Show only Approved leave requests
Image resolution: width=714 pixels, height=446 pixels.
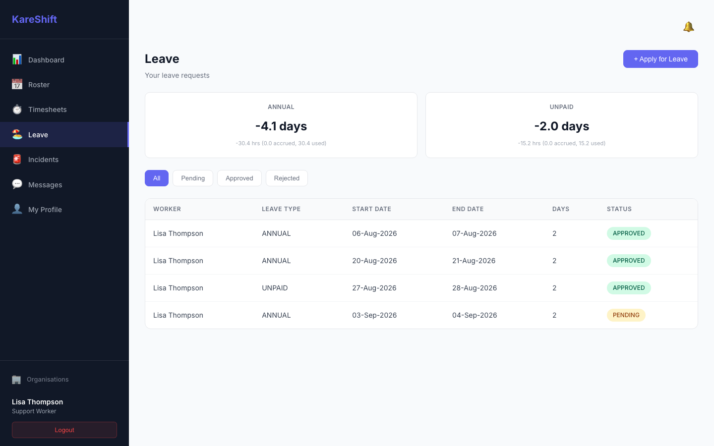click(239, 178)
